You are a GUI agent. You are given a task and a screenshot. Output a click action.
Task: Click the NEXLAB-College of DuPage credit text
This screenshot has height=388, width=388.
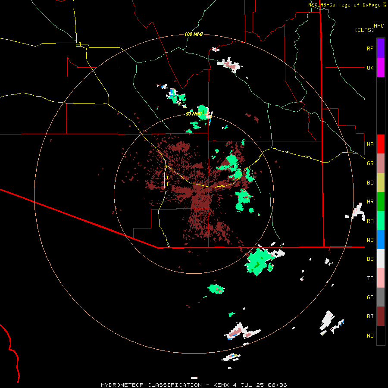344,5
